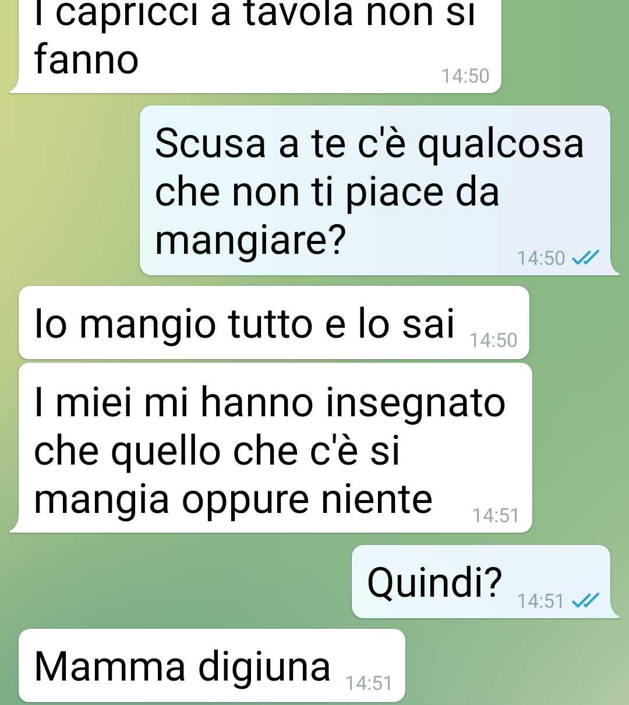
Task: Tap the 14:50 timestamp under "fanno"
Action: click(465, 76)
